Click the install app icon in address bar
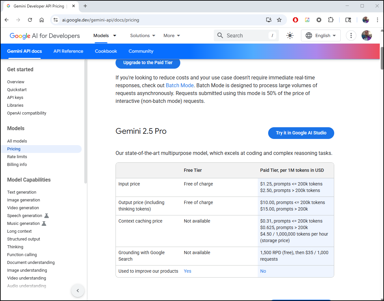This screenshot has width=384, height=301. tap(269, 20)
